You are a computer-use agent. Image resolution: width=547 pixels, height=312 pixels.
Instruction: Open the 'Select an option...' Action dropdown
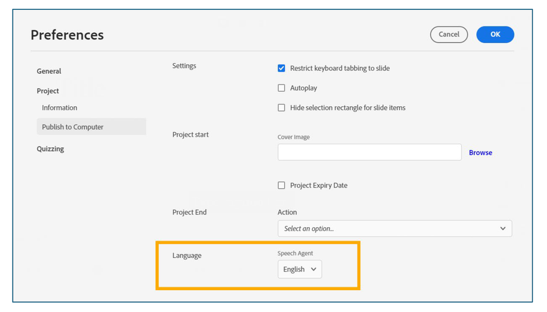(394, 228)
